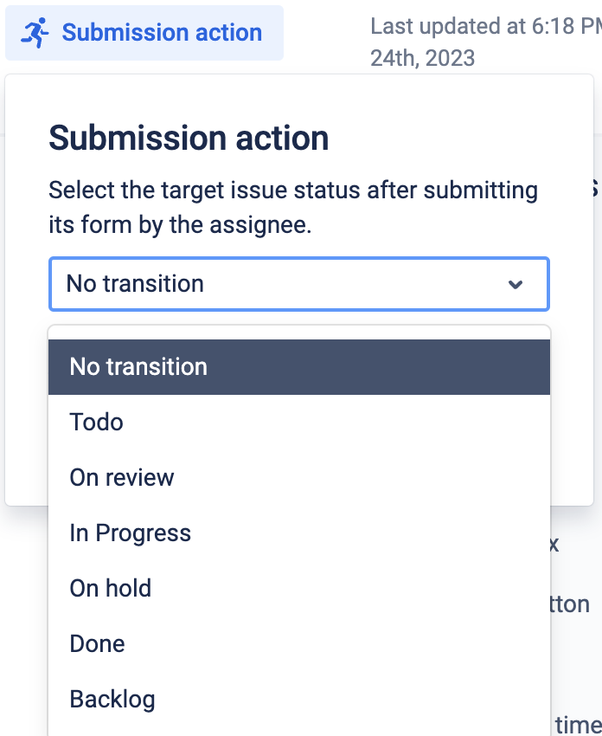The width and height of the screenshot is (602, 736).
Task: Click the chevron on the No transition selector
Action: [x=516, y=284]
